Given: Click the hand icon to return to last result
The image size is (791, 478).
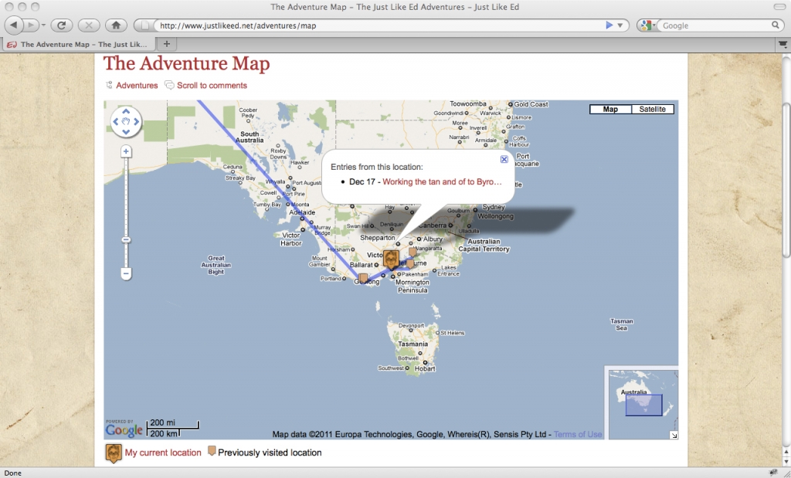Looking at the screenshot, I should coord(126,121).
